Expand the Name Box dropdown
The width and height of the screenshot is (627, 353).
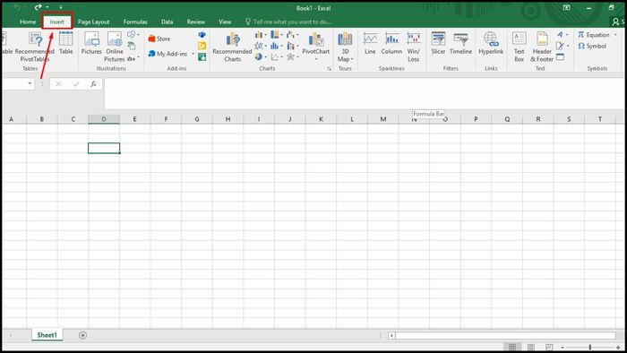[x=30, y=83]
